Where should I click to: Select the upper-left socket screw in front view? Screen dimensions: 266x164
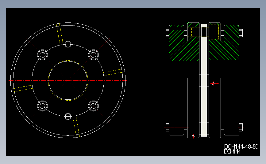click(42, 55)
